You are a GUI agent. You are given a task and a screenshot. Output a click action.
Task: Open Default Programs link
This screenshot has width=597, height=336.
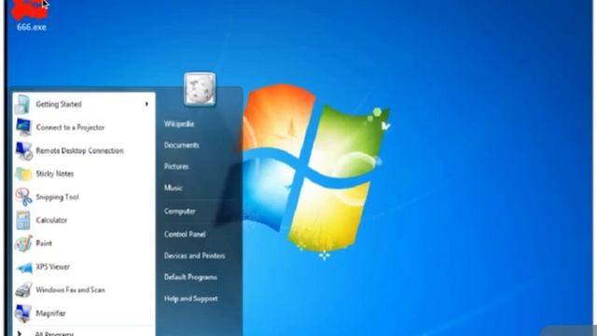190,277
